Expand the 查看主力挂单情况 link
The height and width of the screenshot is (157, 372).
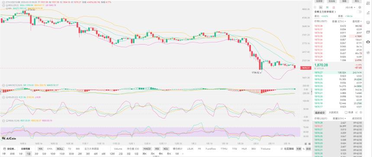tap(325, 12)
